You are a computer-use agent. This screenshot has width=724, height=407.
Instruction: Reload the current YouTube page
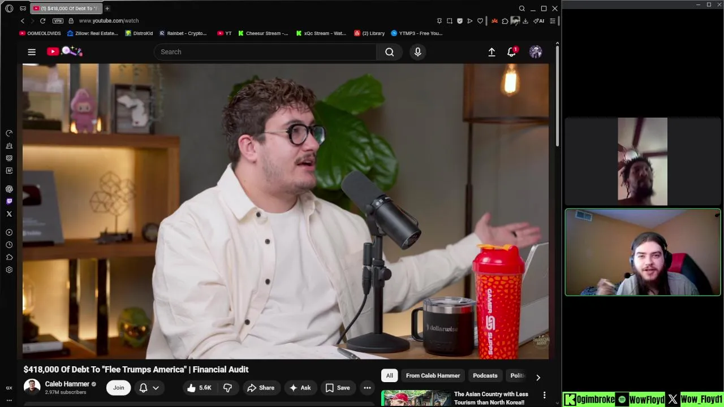(x=42, y=21)
